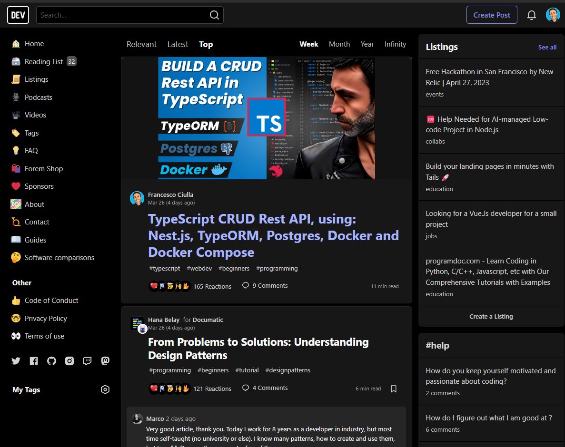Click the #typescript tag
Image resolution: width=565 pixels, height=447 pixels.
[164, 269]
